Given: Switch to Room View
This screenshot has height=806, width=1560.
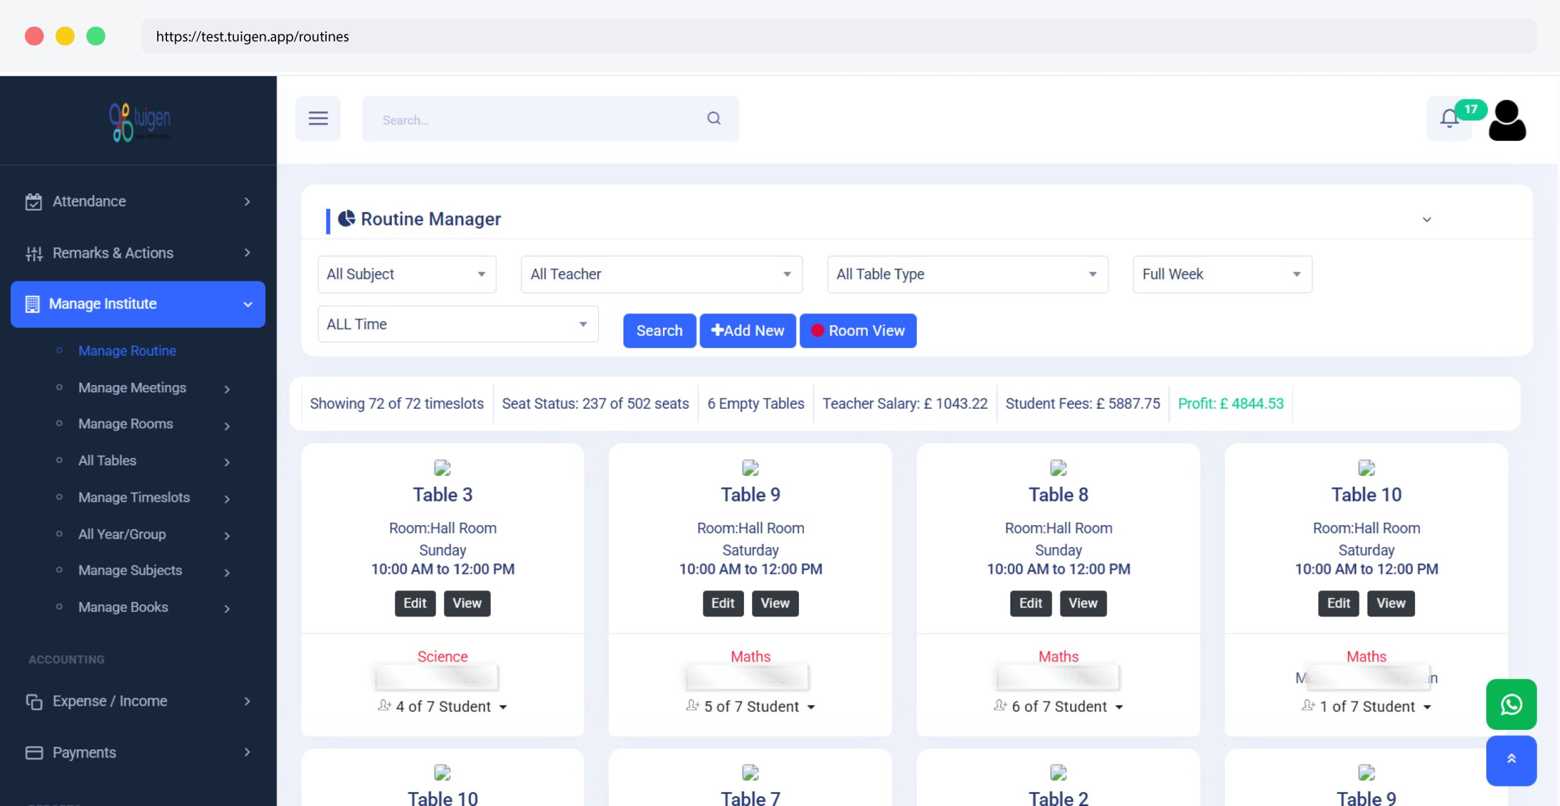Looking at the screenshot, I should tap(857, 331).
